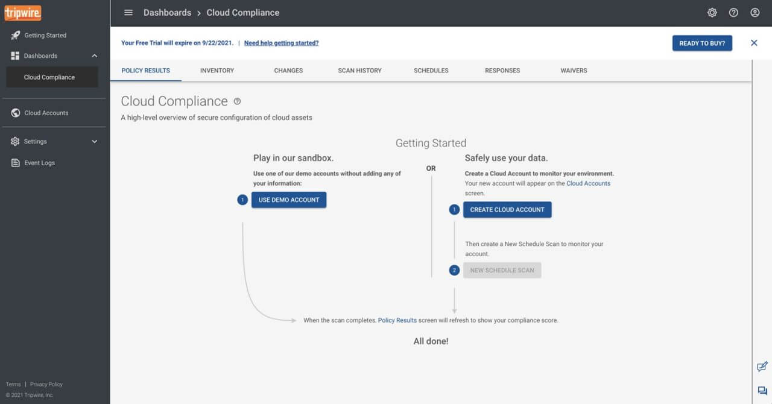Click the Tripwire logo
The height and width of the screenshot is (404, 772).
point(23,13)
